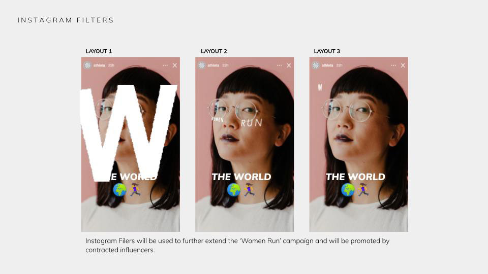
Task: Select the LAYOUT 1 label
Action: 99,51
